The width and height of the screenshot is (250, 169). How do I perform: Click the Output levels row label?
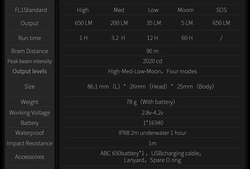coord(30,71)
